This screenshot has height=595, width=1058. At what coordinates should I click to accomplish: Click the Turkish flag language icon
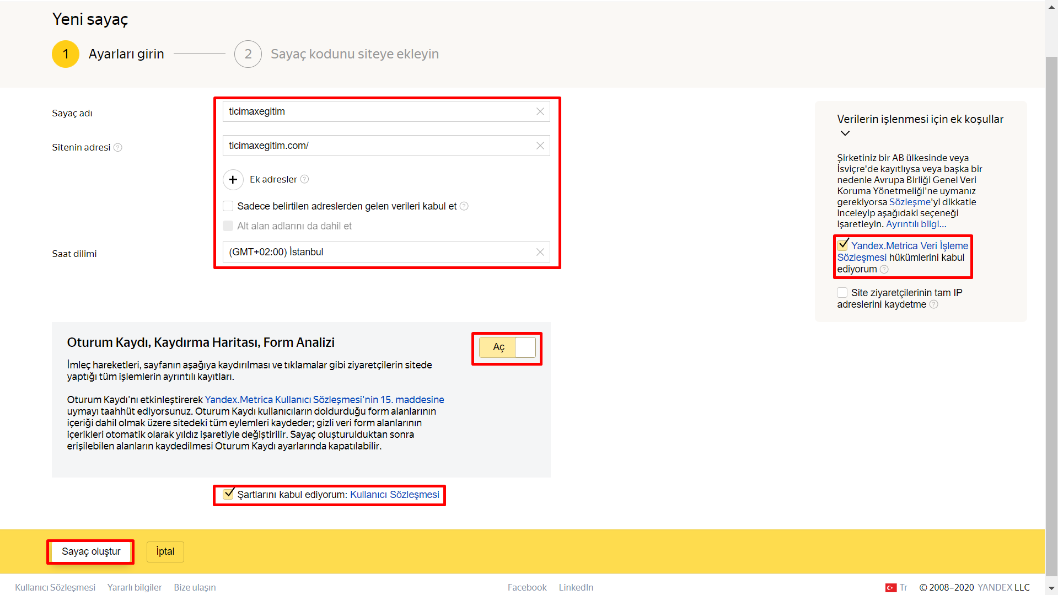(x=891, y=588)
